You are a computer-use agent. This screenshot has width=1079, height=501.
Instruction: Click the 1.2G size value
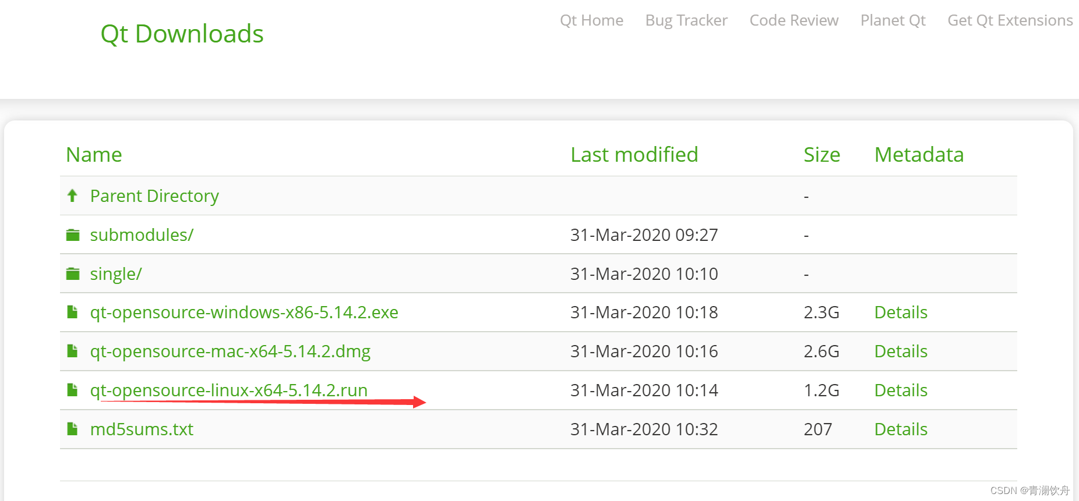(821, 390)
